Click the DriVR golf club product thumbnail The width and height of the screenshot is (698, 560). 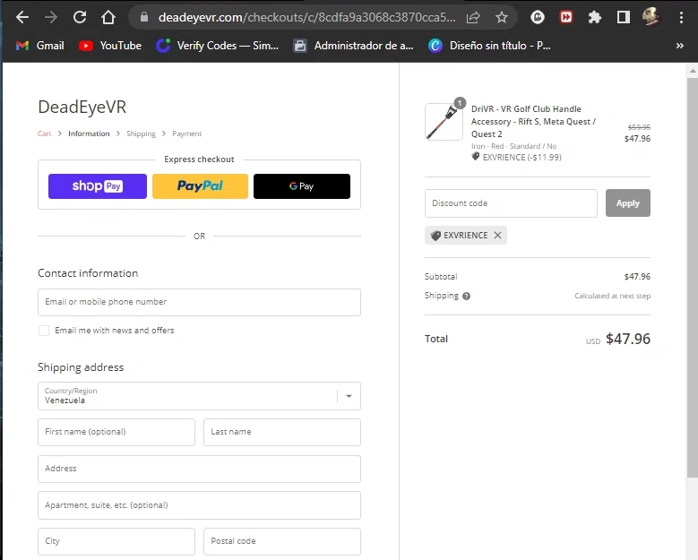click(444, 122)
